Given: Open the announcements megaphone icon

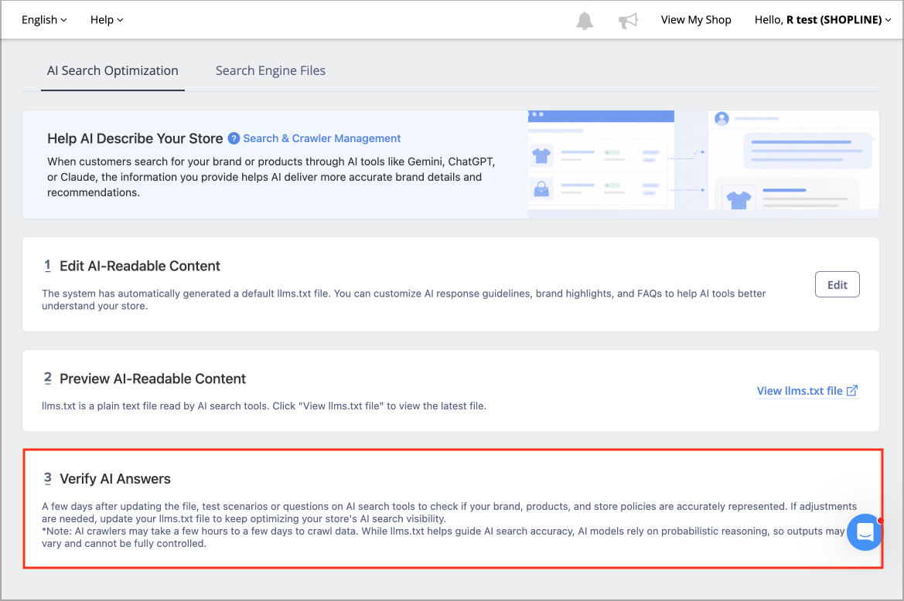Looking at the screenshot, I should click(x=628, y=20).
